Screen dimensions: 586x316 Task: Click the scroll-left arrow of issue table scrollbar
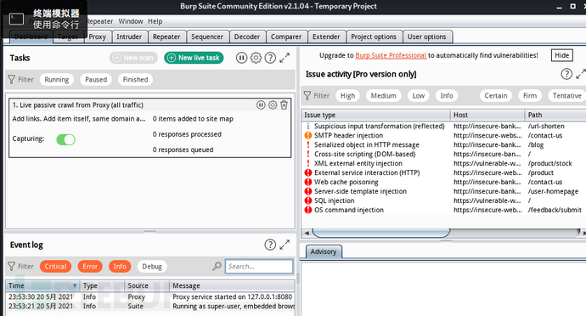click(307, 233)
